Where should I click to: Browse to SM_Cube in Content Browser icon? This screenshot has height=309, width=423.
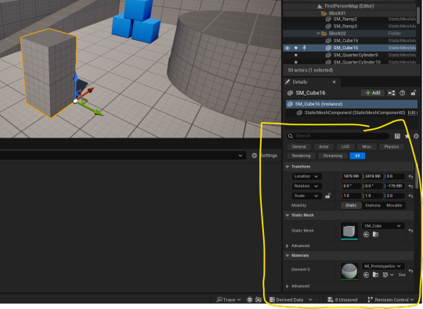pos(375,235)
